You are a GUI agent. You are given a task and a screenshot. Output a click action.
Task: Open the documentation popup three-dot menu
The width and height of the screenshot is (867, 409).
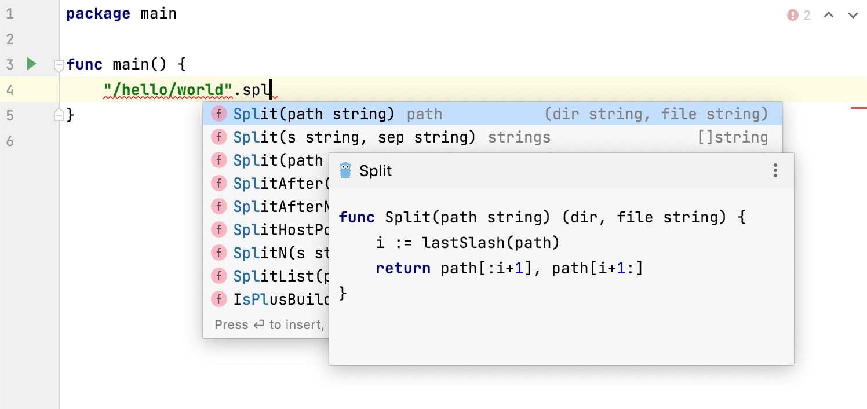[775, 170]
